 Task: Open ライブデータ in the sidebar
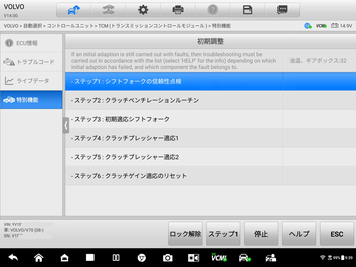point(31,81)
